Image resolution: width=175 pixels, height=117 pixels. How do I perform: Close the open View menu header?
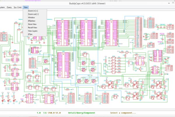tap(26, 7)
